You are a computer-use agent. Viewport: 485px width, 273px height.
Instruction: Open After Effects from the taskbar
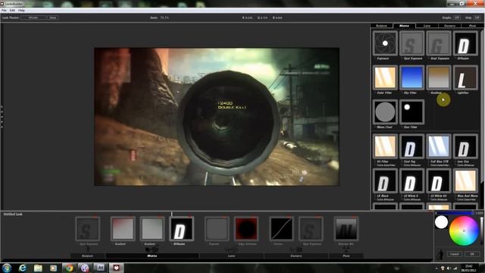pyautogui.click(x=100, y=268)
